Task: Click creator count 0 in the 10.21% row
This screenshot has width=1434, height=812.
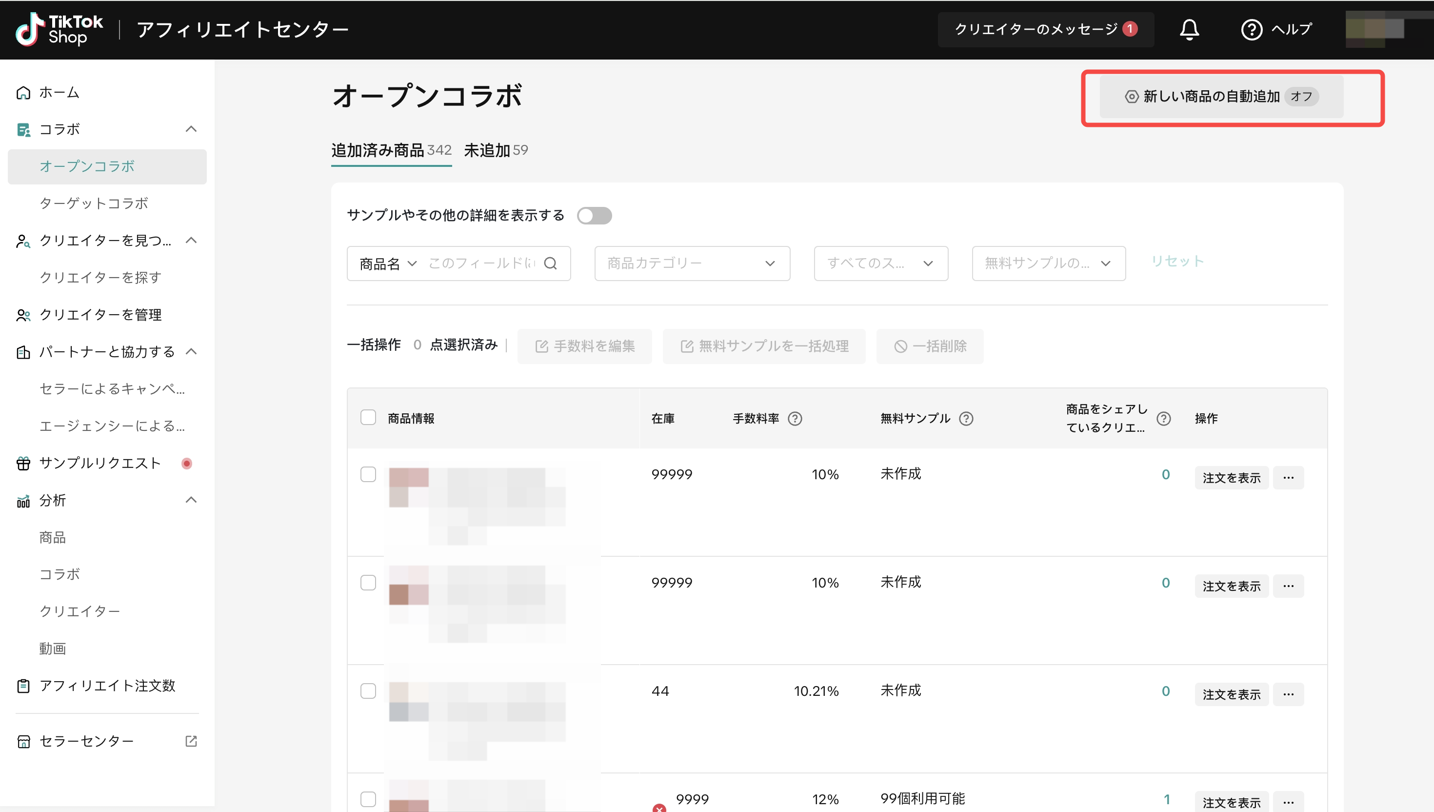Action: point(1165,691)
